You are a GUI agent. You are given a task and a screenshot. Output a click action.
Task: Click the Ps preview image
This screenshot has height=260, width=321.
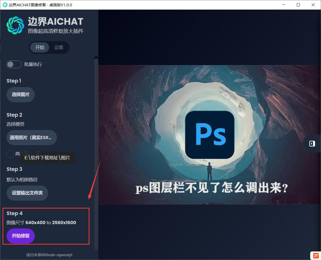(x=210, y=135)
